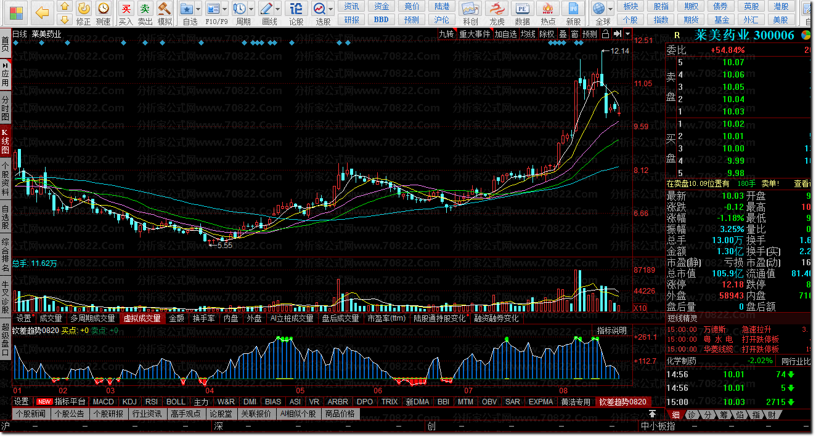Click the 美股 US stocks button

click(x=781, y=19)
